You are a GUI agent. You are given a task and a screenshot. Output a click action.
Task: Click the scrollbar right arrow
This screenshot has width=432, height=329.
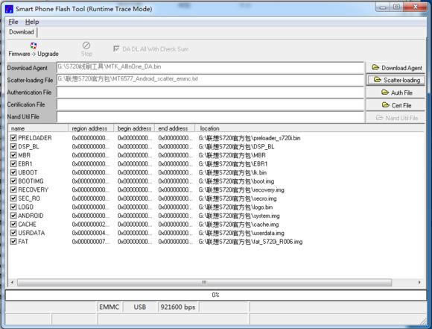419,282
